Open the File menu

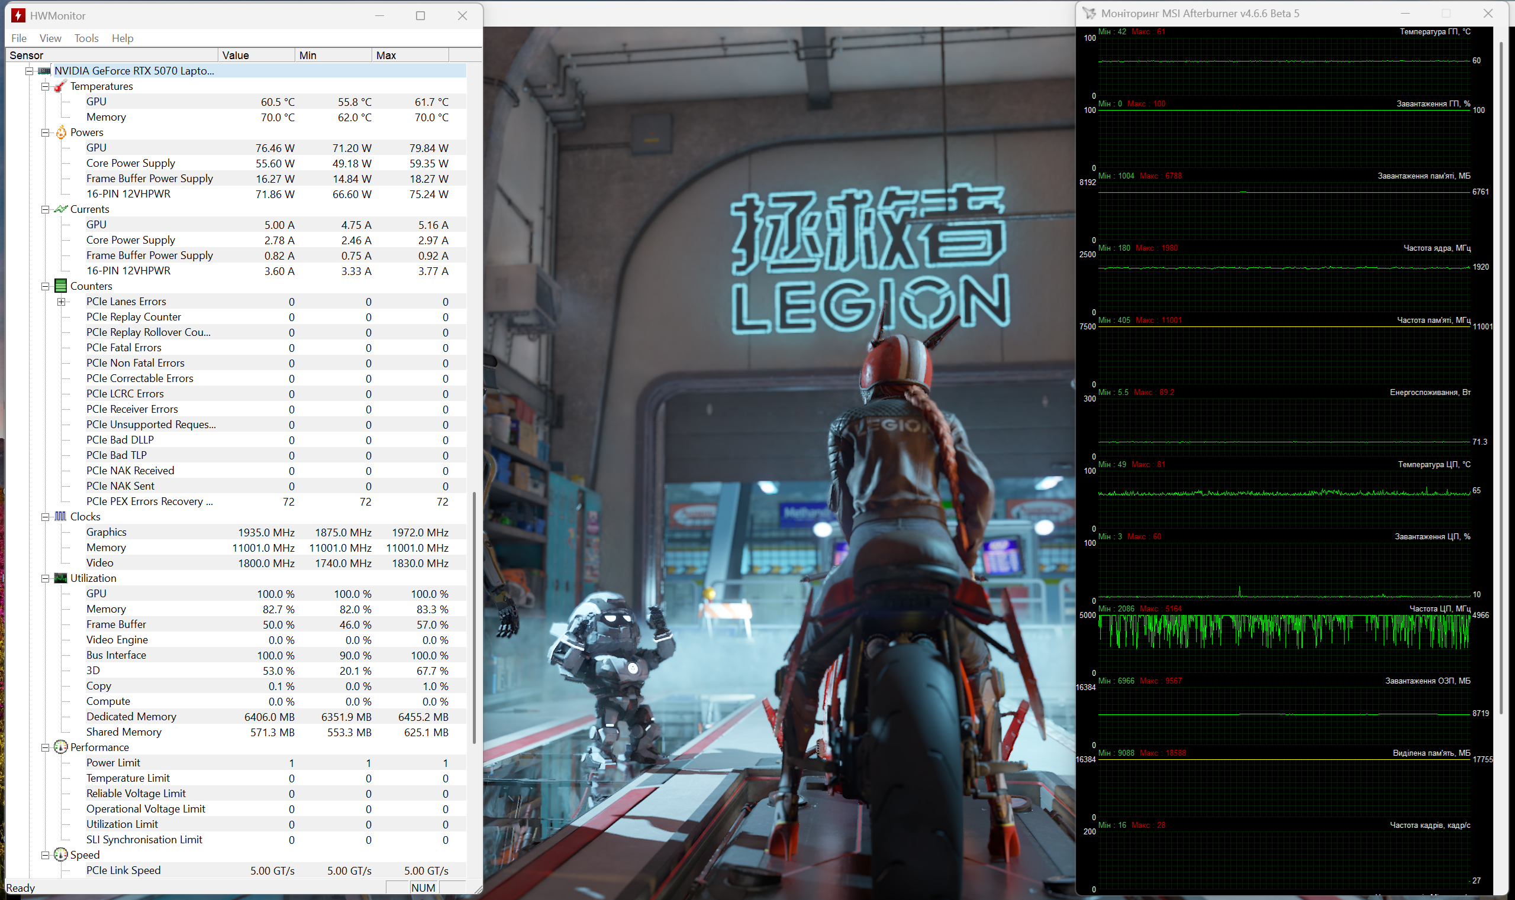click(x=19, y=38)
